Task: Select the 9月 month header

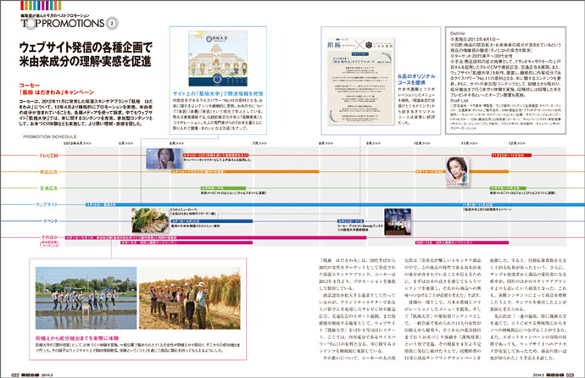Action: [x=373, y=143]
